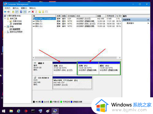The image size is (153, 114).
Task: Select 计算机管理(本地) tree root
Action: [14, 16]
